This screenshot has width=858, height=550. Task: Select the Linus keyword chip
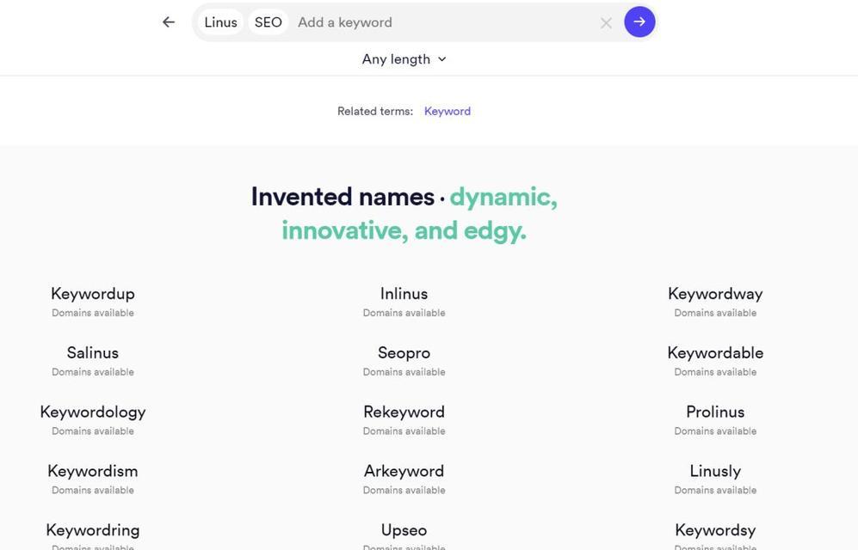click(x=220, y=22)
